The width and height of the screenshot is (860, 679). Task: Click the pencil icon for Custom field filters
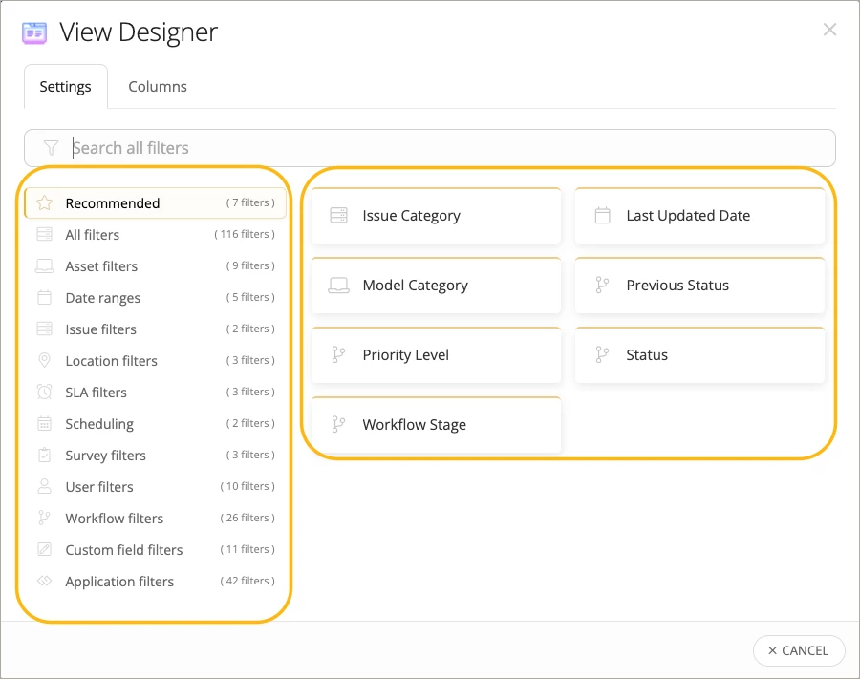point(44,550)
